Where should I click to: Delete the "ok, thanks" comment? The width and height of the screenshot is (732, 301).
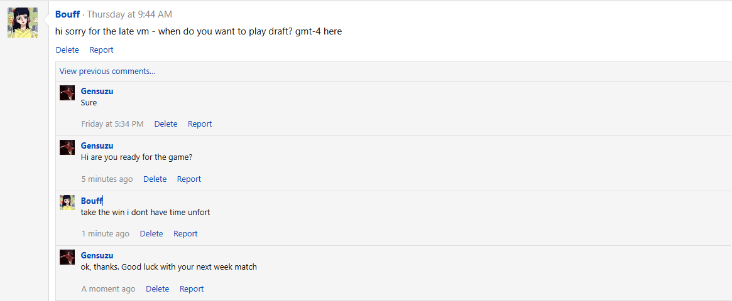pyautogui.click(x=157, y=289)
